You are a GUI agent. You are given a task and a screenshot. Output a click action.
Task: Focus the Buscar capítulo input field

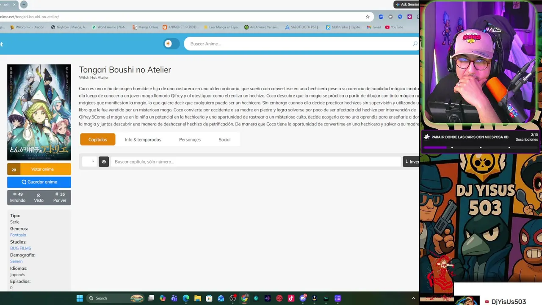point(255,161)
